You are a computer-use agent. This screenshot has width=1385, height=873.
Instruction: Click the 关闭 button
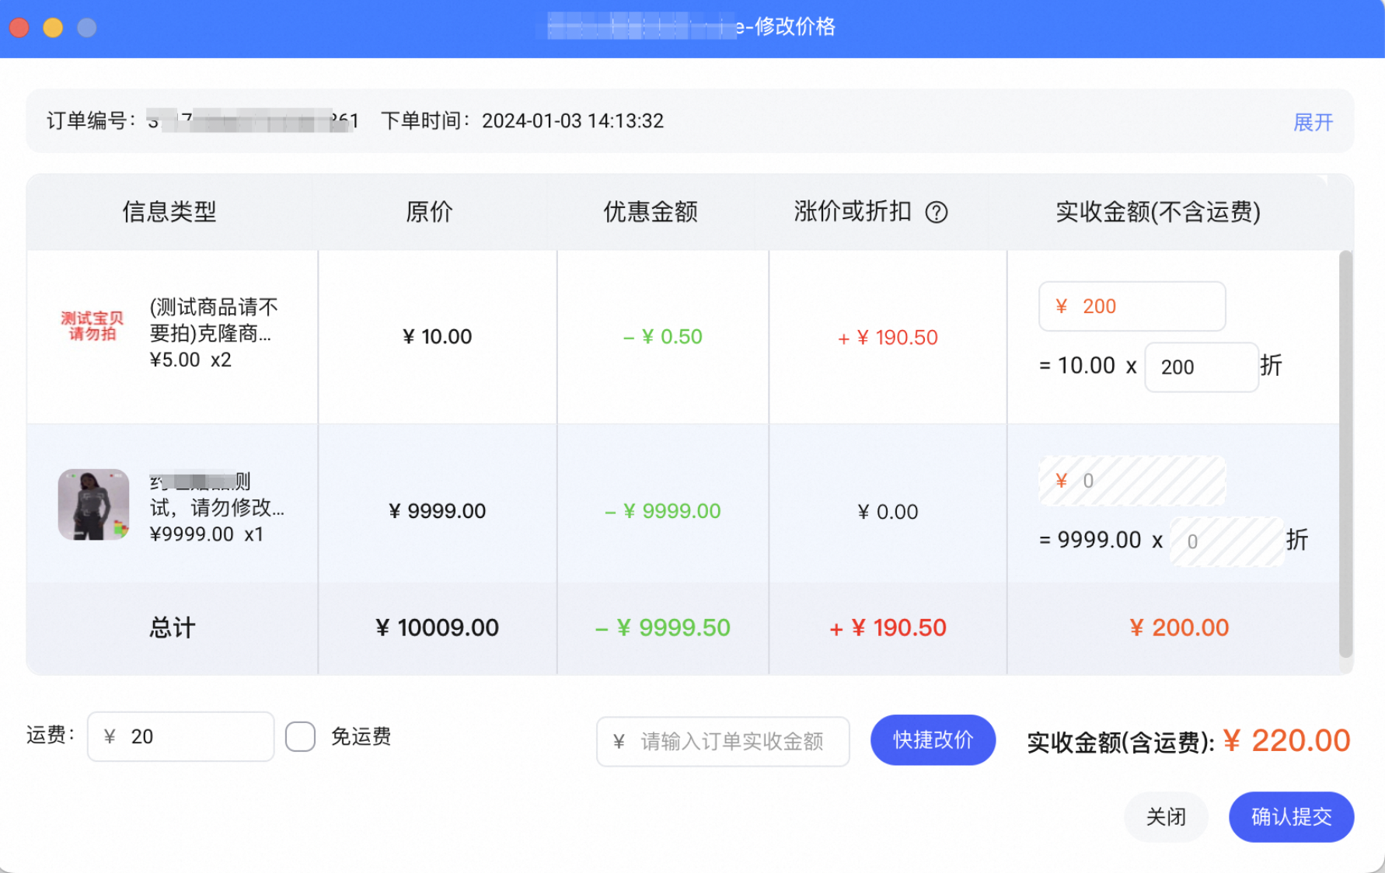(1166, 816)
